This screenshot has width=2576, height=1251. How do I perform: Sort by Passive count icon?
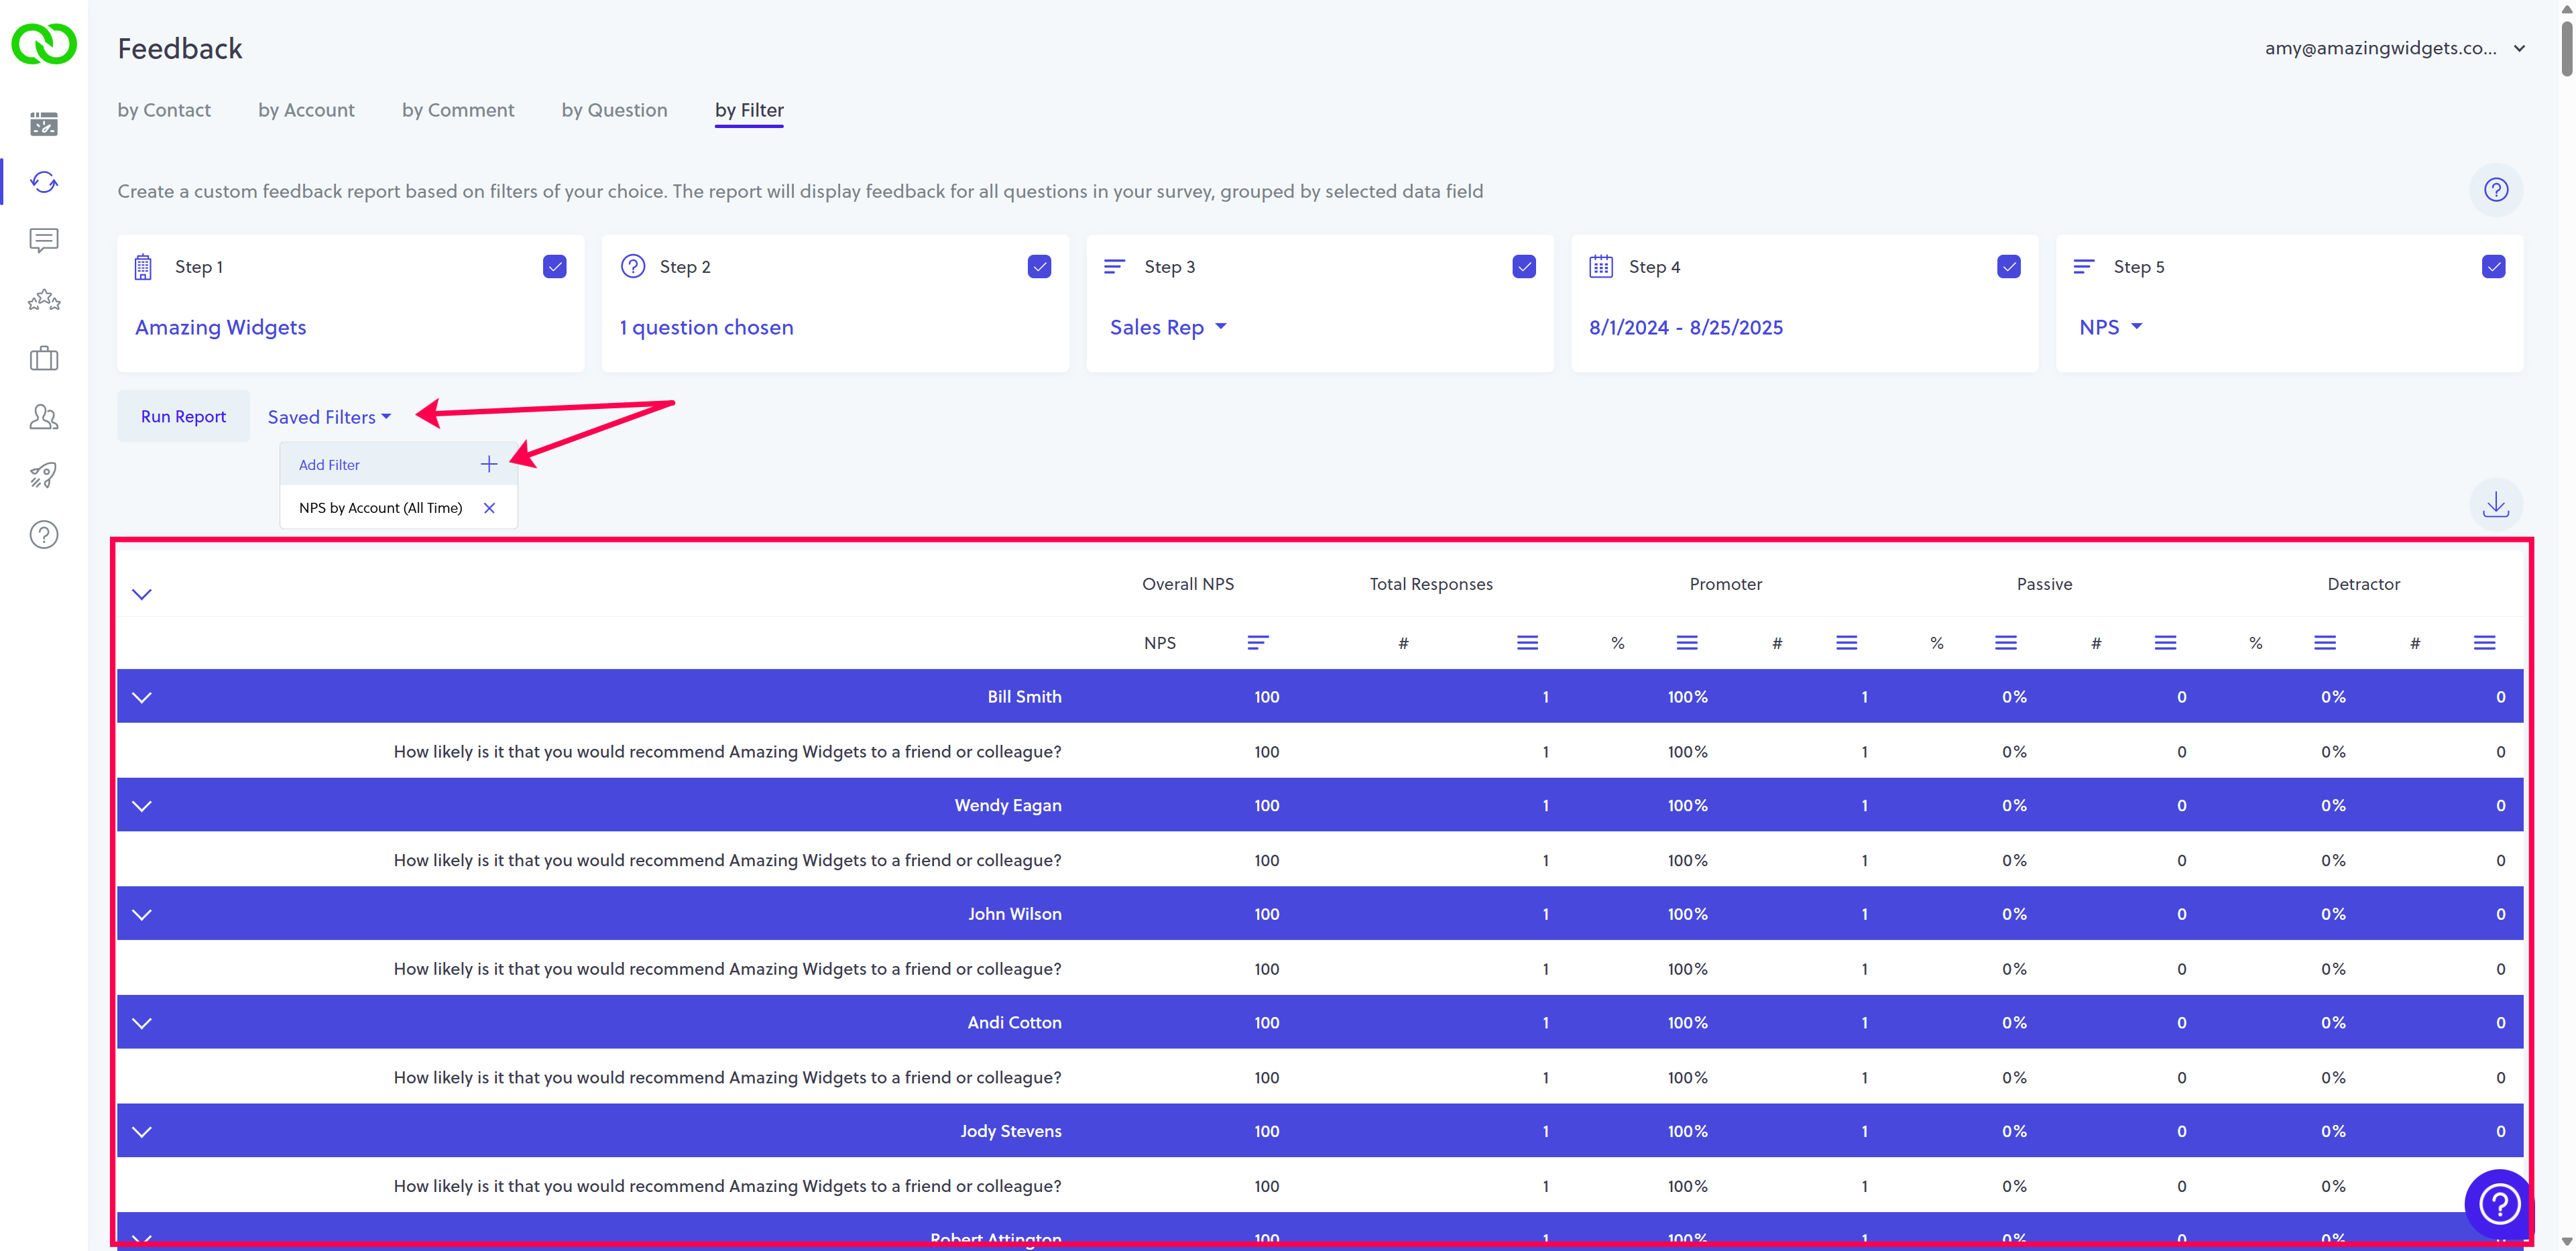pyautogui.click(x=2166, y=643)
